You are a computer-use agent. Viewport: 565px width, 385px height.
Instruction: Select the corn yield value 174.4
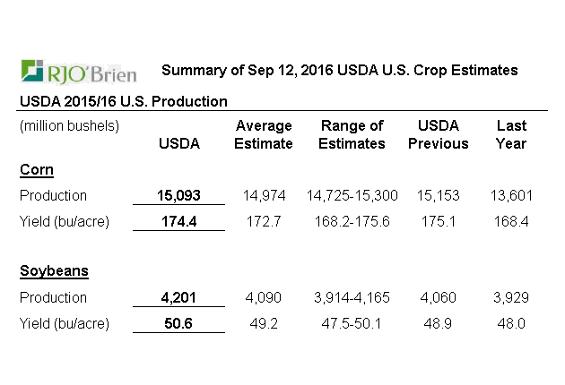tap(178, 221)
